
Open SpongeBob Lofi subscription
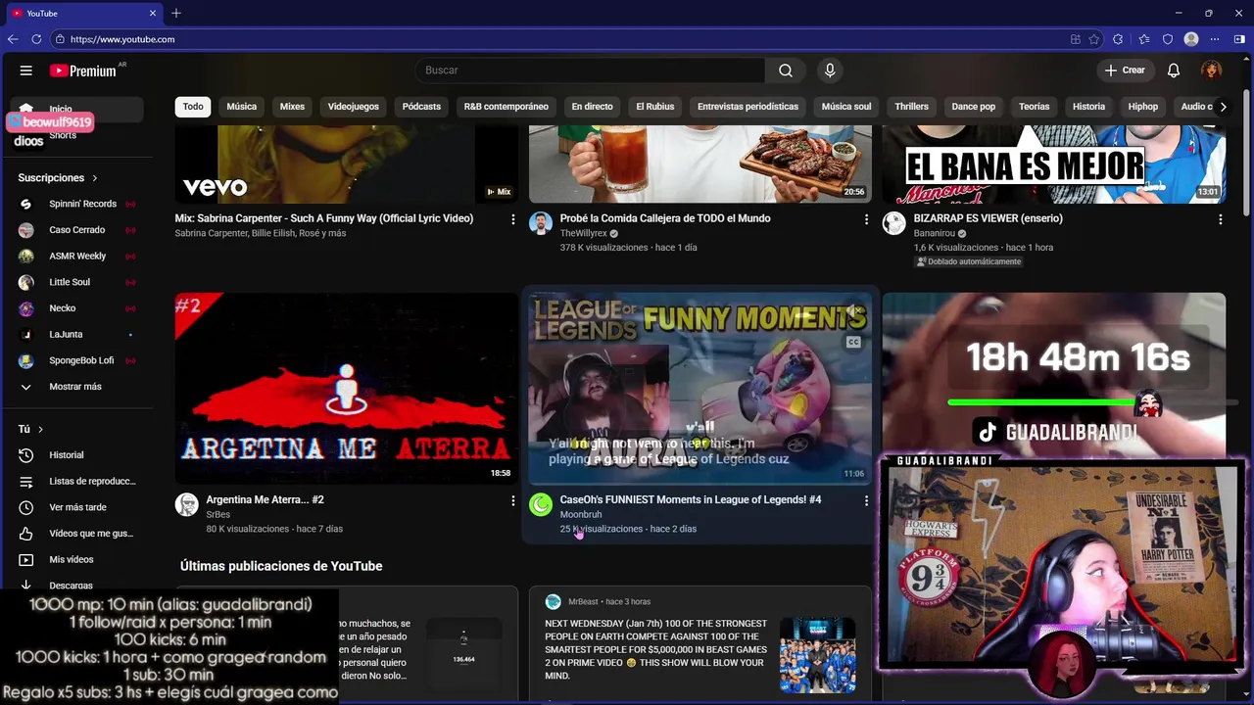[x=76, y=360]
